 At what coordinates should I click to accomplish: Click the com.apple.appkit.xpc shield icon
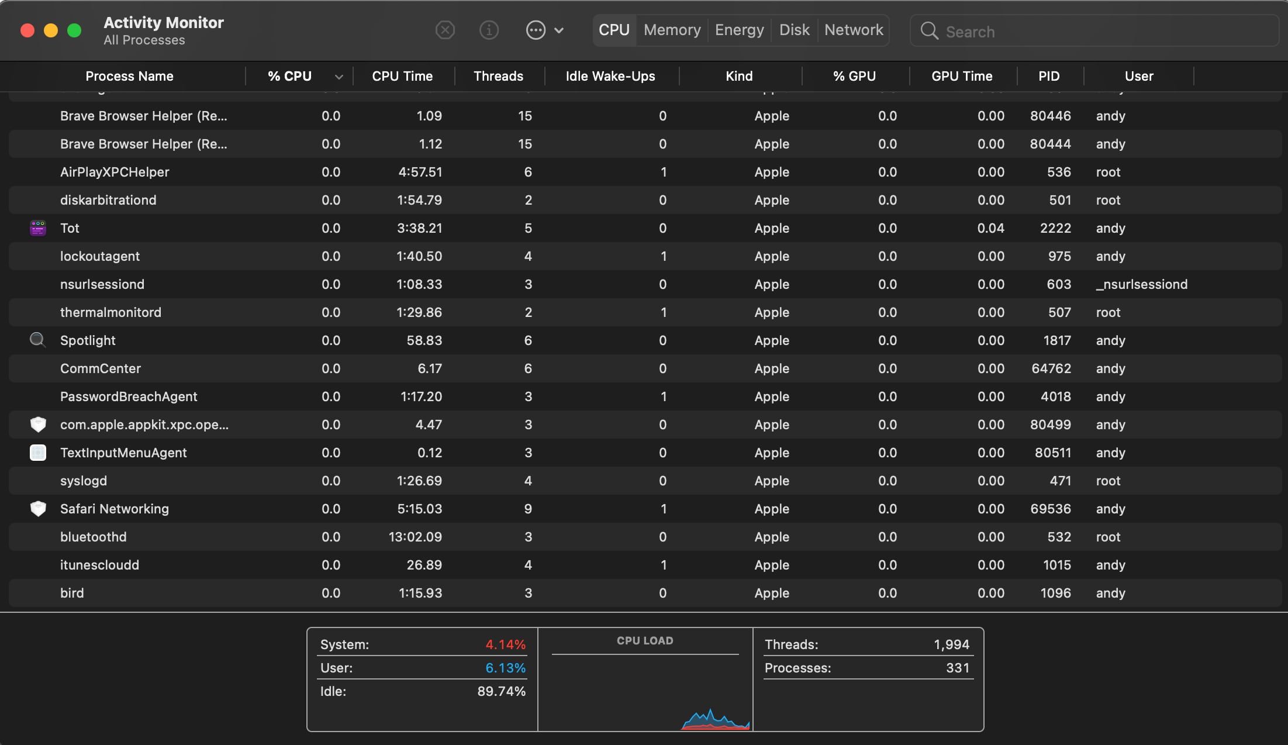[38, 425]
